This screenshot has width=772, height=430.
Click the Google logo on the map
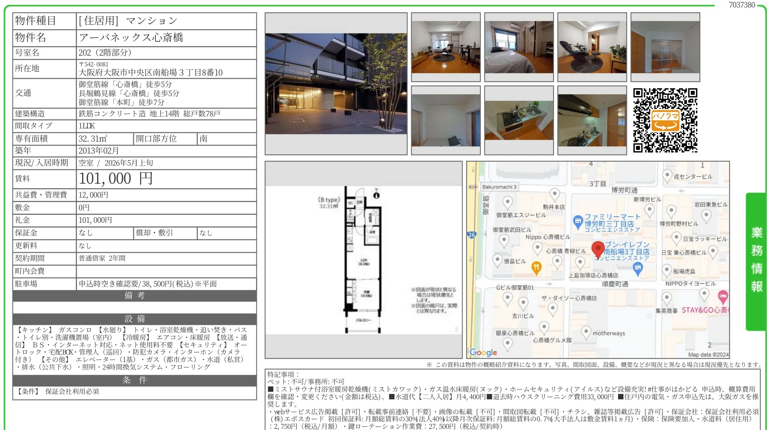point(484,352)
